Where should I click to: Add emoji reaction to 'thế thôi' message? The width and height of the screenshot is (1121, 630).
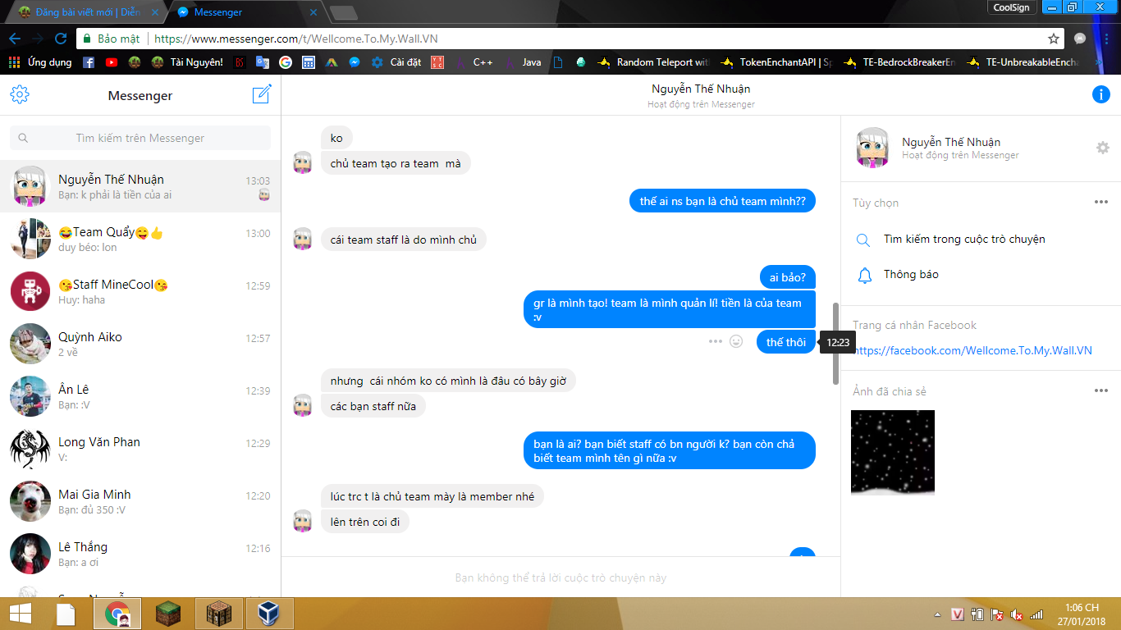(x=736, y=341)
